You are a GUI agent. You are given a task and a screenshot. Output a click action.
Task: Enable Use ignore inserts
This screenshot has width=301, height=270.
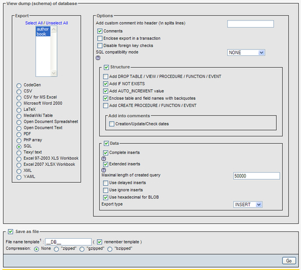(105, 190)
